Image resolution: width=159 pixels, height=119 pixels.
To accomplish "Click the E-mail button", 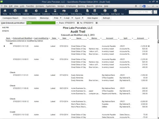I will (67, 18).
